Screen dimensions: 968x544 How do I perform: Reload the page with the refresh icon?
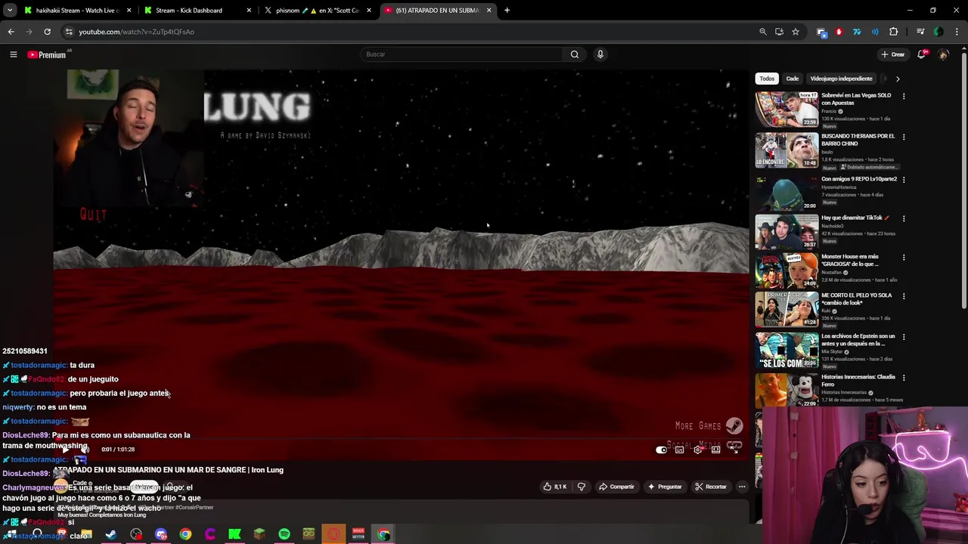pos(47,32)
